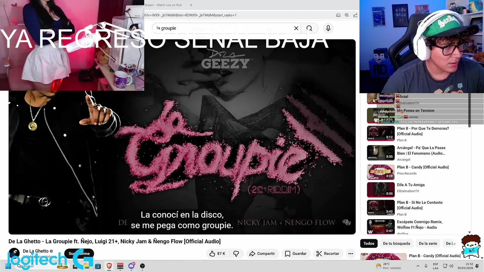Open the volume speaker icon in the tray

pyautogui.click(x=451, y=266)
